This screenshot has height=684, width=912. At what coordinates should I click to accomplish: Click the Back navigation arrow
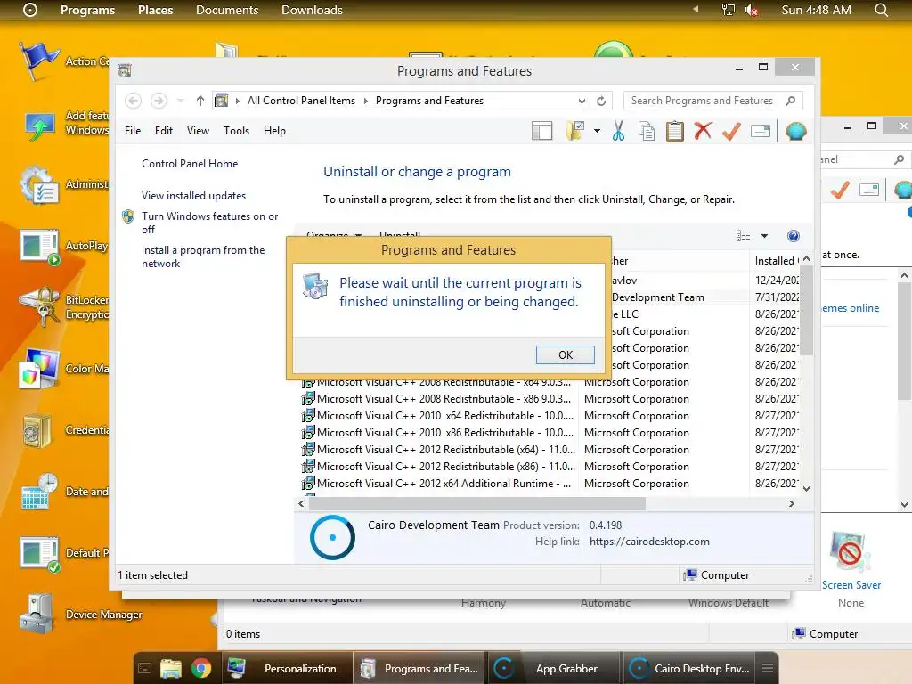tap(134, 101)
